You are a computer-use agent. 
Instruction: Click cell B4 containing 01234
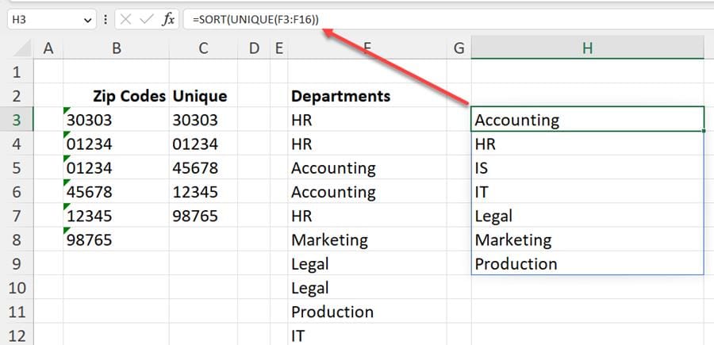(116, 144)
